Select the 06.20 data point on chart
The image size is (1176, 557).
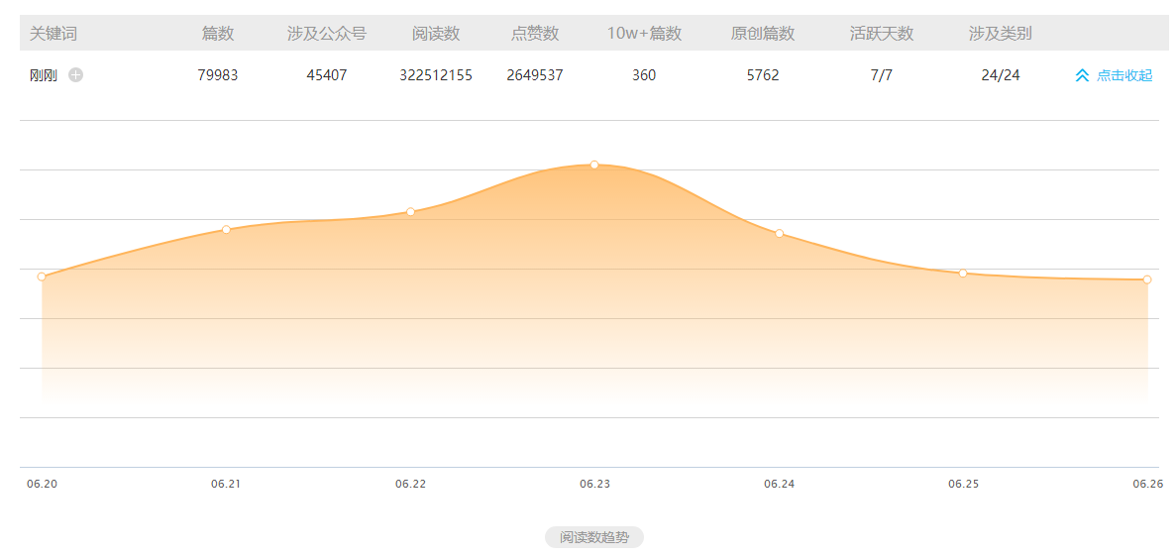click(42, 277)
